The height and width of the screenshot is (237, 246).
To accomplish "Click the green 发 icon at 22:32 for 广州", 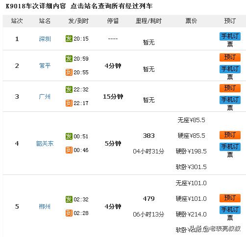I will click(69, 89).
